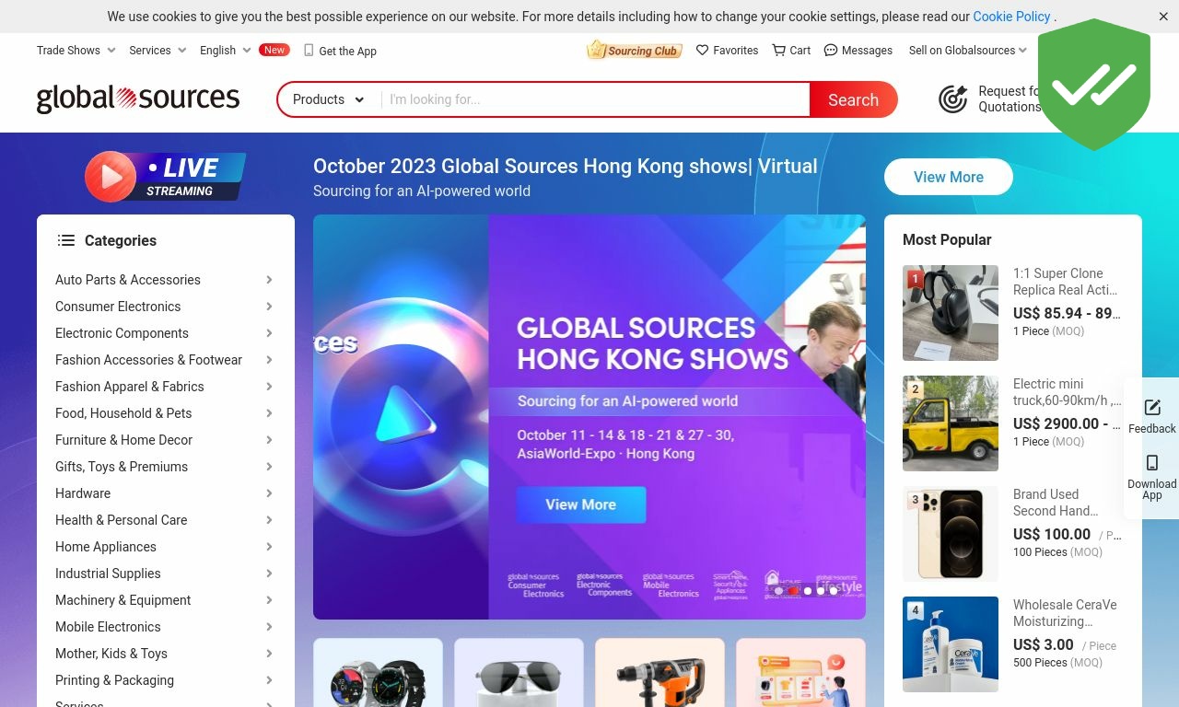Click the Global Sources logo
The height and width of the screenshot is (707, 1179).
tap(138, 99)
